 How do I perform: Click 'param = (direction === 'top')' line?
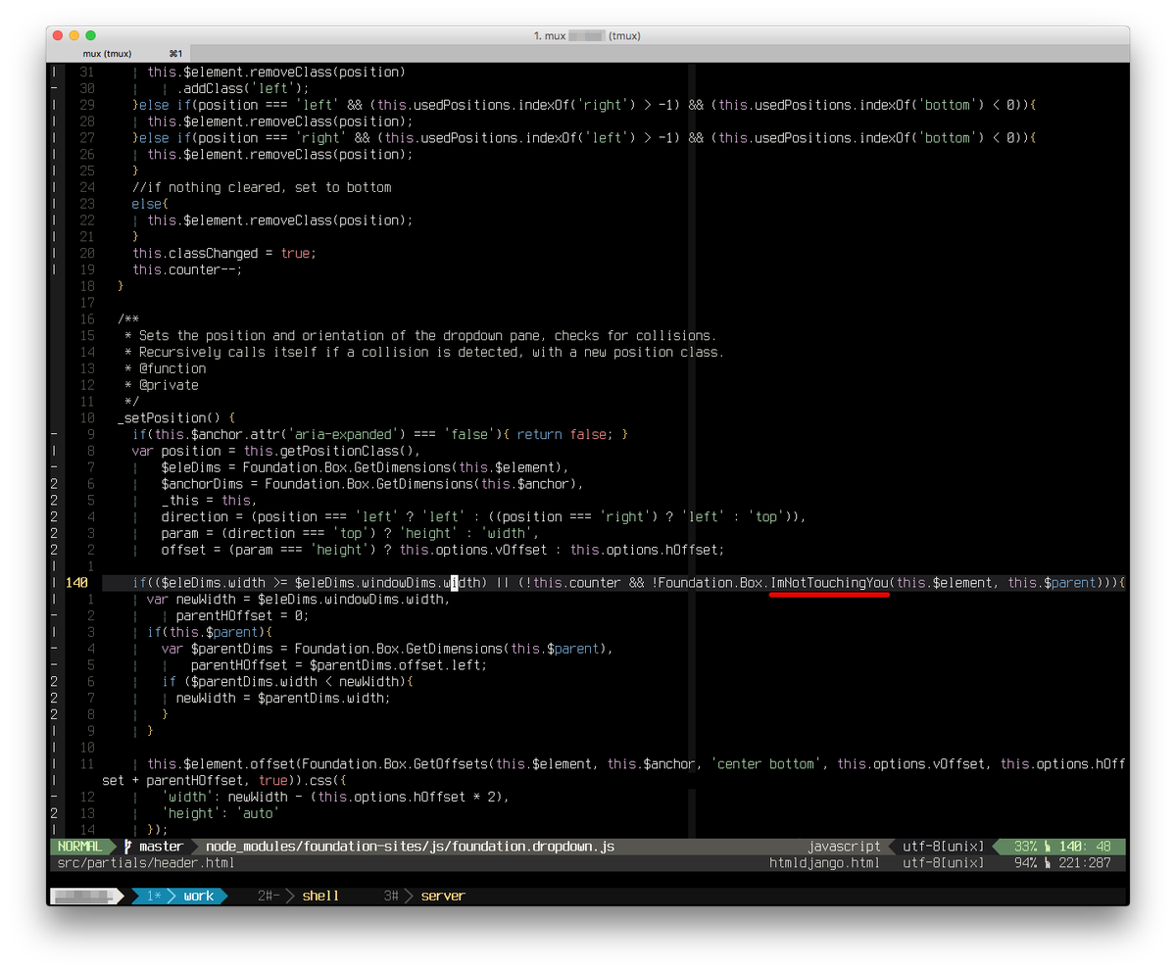click(350, 533)
